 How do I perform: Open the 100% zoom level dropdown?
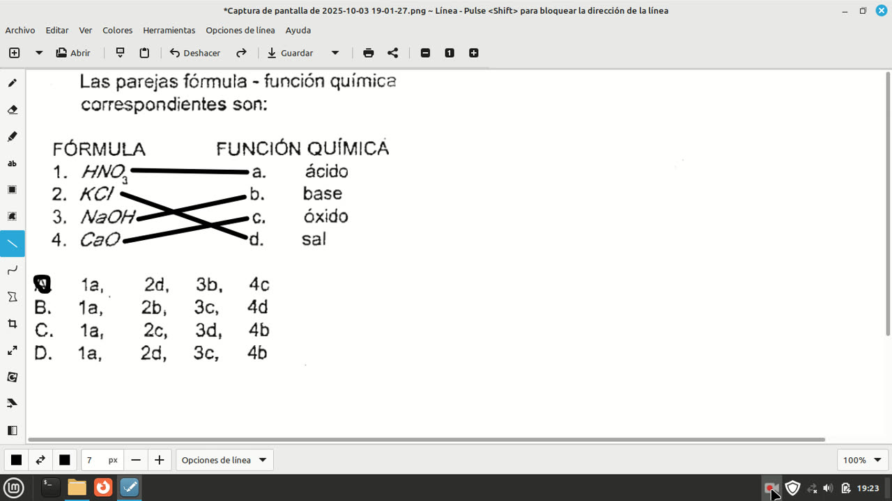point(862,460)
